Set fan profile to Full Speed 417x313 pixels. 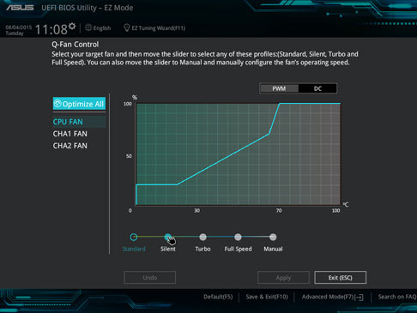tap(238, 237)
